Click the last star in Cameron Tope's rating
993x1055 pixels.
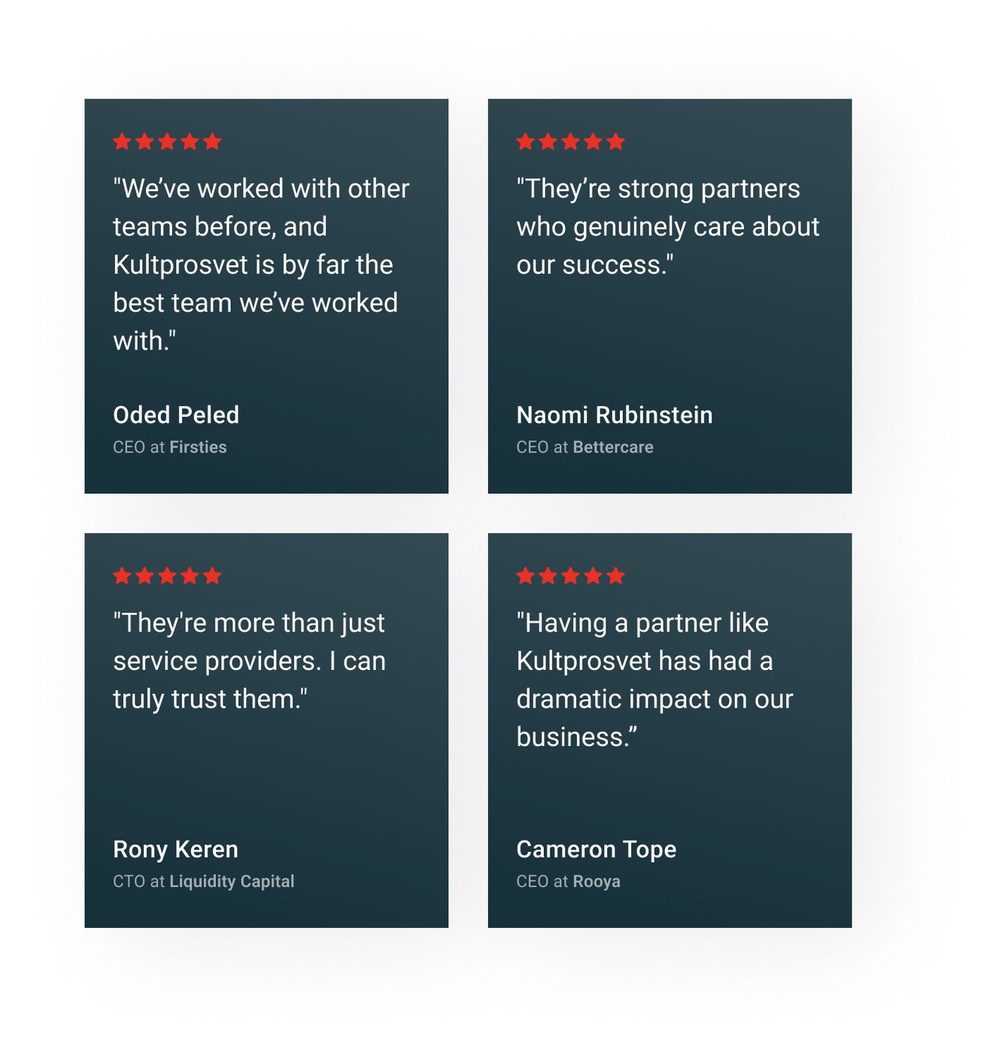615,576
